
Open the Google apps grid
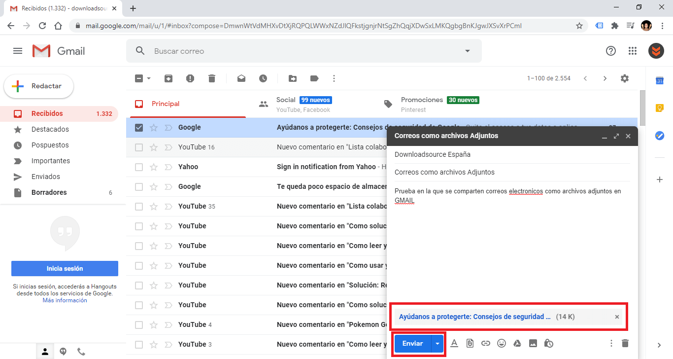pos(633,51)
